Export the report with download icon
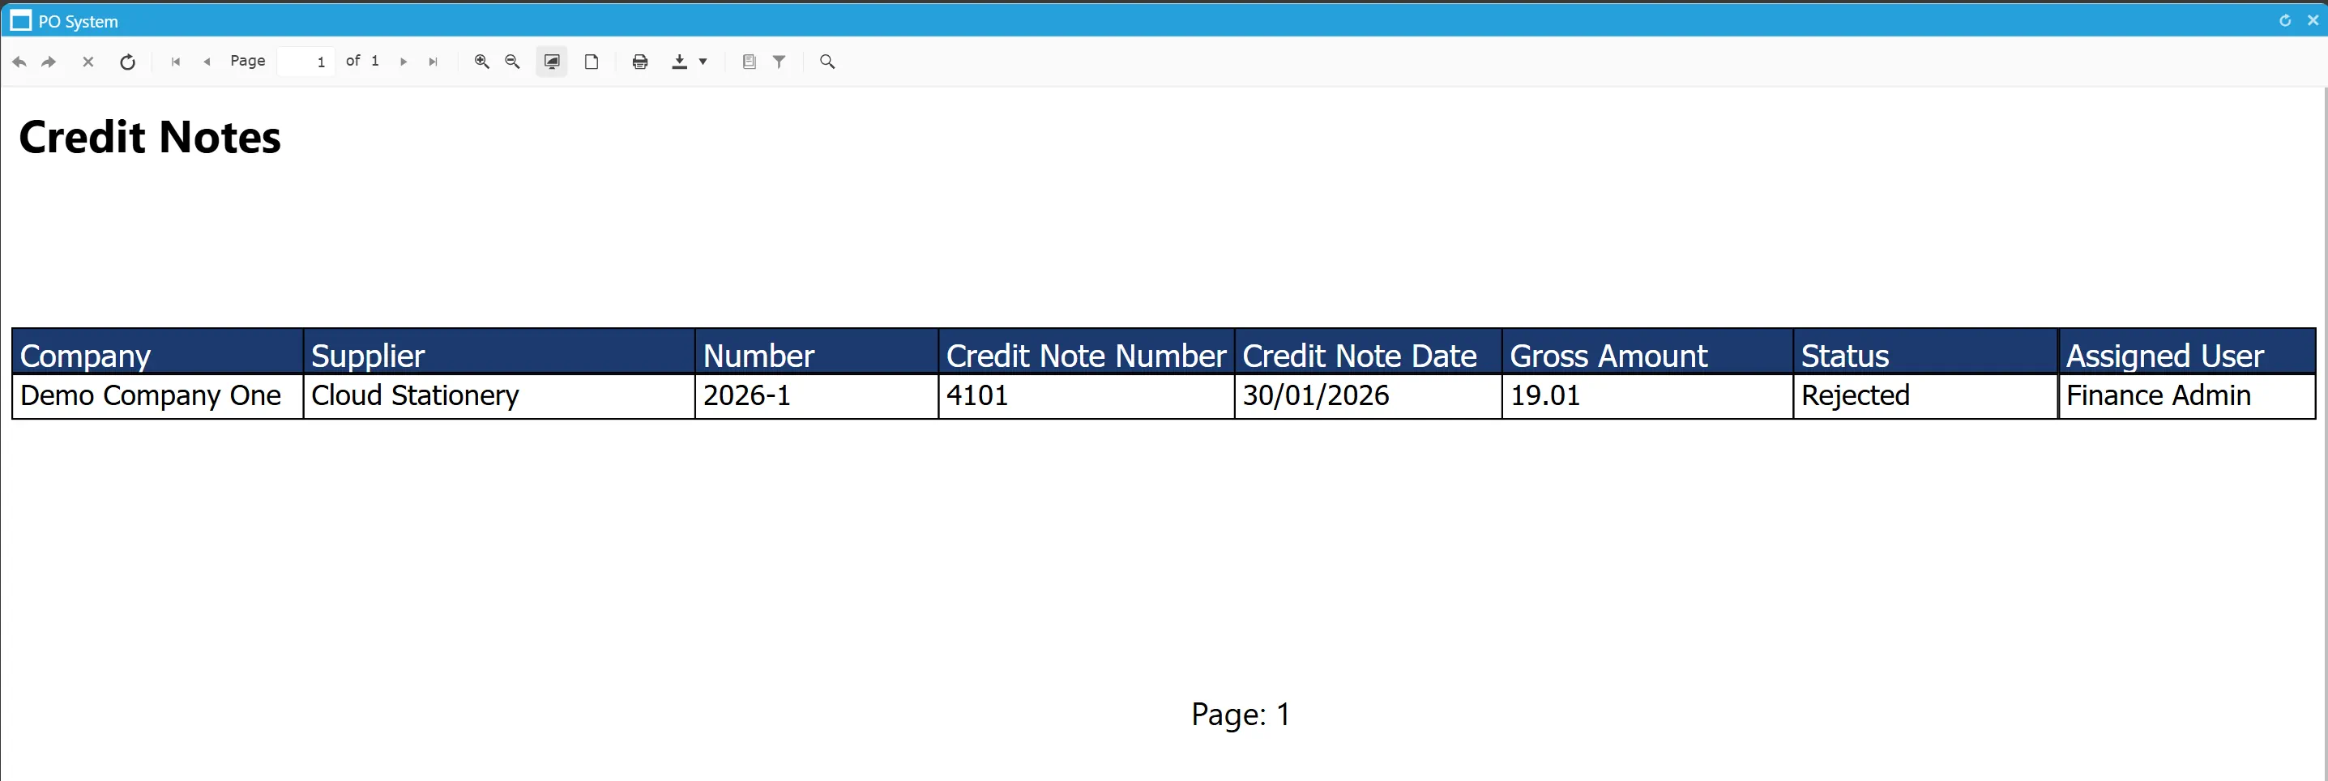 coord(680,62)
